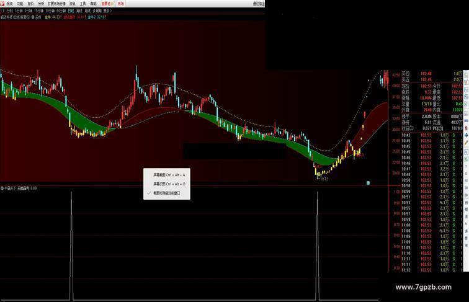Open the 帮助 menu
This screenshot has height=302, width=469.
click(x=93, y=4)
